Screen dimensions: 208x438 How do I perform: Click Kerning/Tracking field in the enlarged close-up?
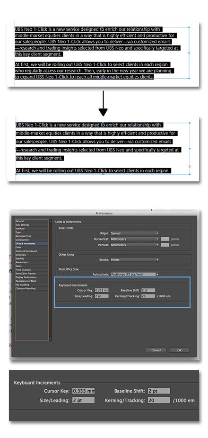coord(159,400)
